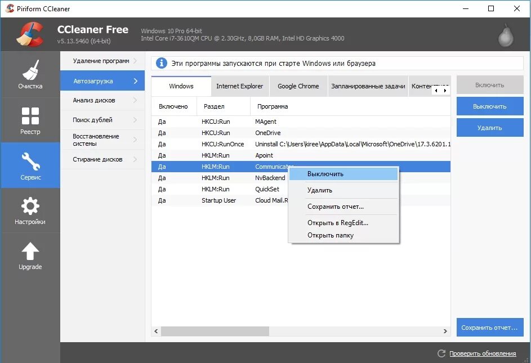Open Настройки gear settings
This screenshot has height=363, width=531.
click(x=30, y=210)
